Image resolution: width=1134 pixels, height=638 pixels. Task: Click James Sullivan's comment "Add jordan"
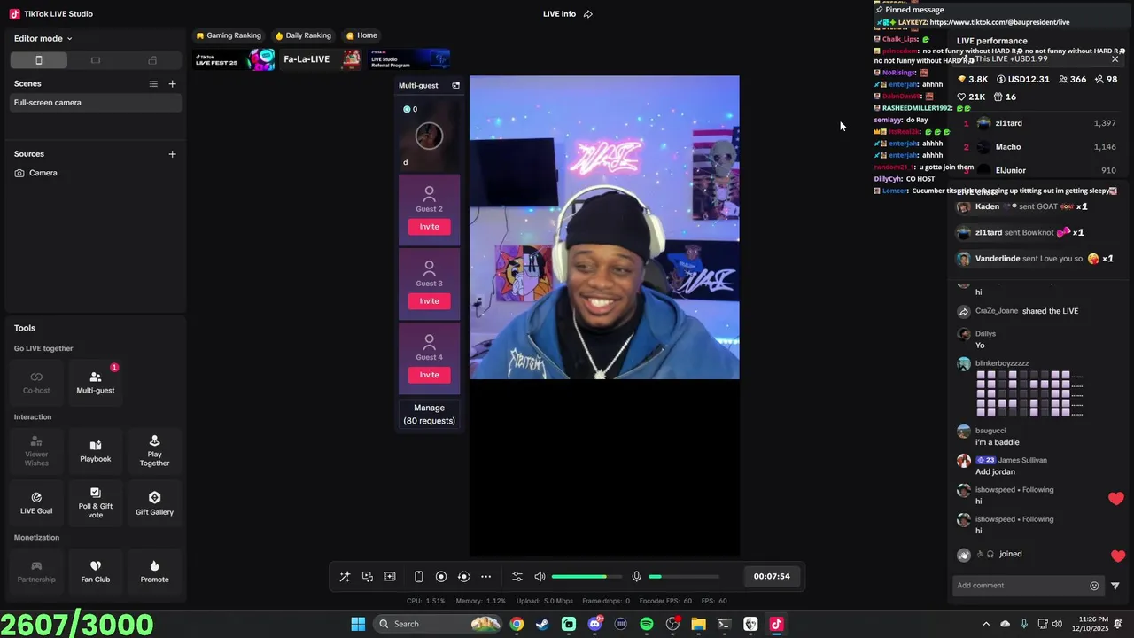pos(996,471)
